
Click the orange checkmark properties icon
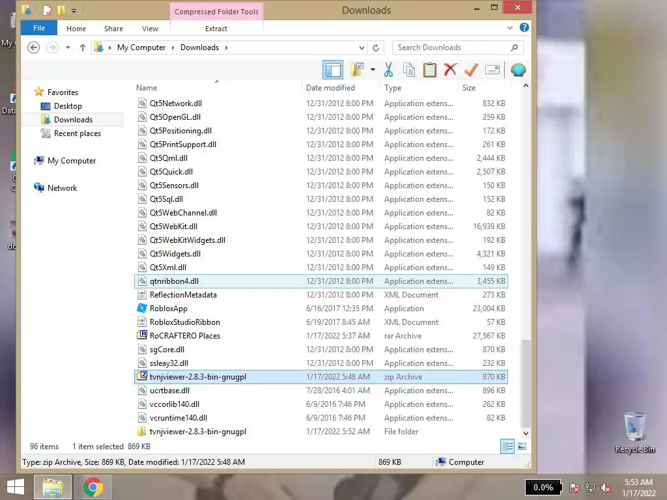click(x=471, y=70)
